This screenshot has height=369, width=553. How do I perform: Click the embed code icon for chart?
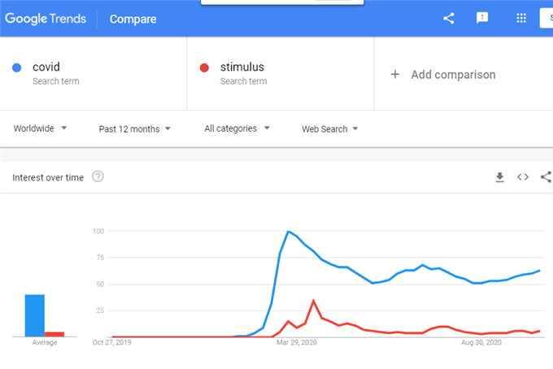click(523, 177)
